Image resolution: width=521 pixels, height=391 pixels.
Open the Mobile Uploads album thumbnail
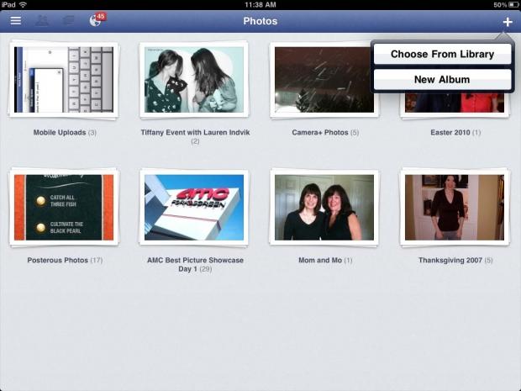64,80
